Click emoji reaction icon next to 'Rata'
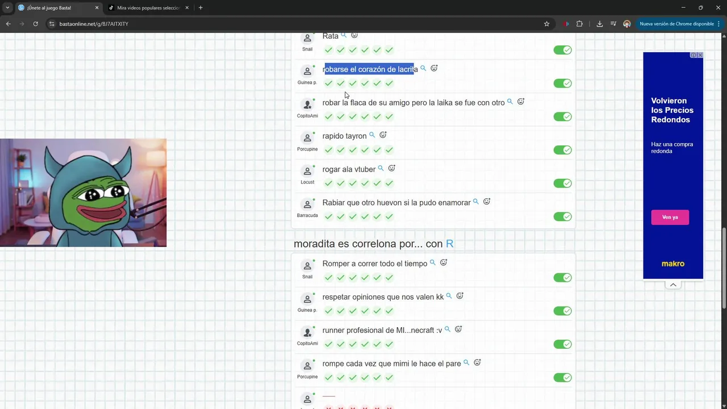This screenshot has width=727, height=409. [354, 35]
